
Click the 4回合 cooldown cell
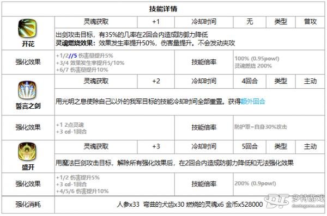pos(250,81)
